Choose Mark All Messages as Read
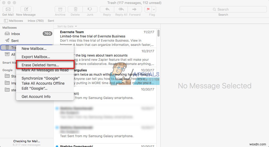This screenshot has width=269, height=147. 45,70
